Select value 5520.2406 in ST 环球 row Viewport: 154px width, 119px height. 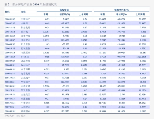(141, 57)
